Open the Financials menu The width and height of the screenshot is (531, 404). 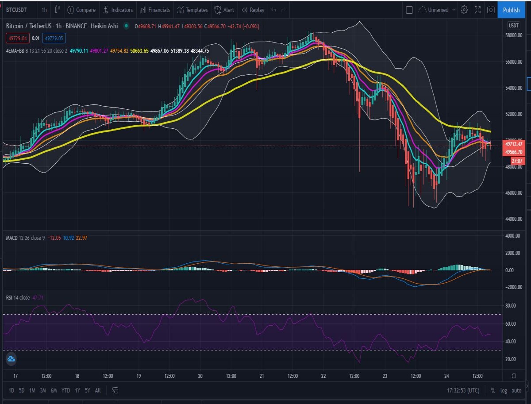pyautogui.click(x=154, y=10)
